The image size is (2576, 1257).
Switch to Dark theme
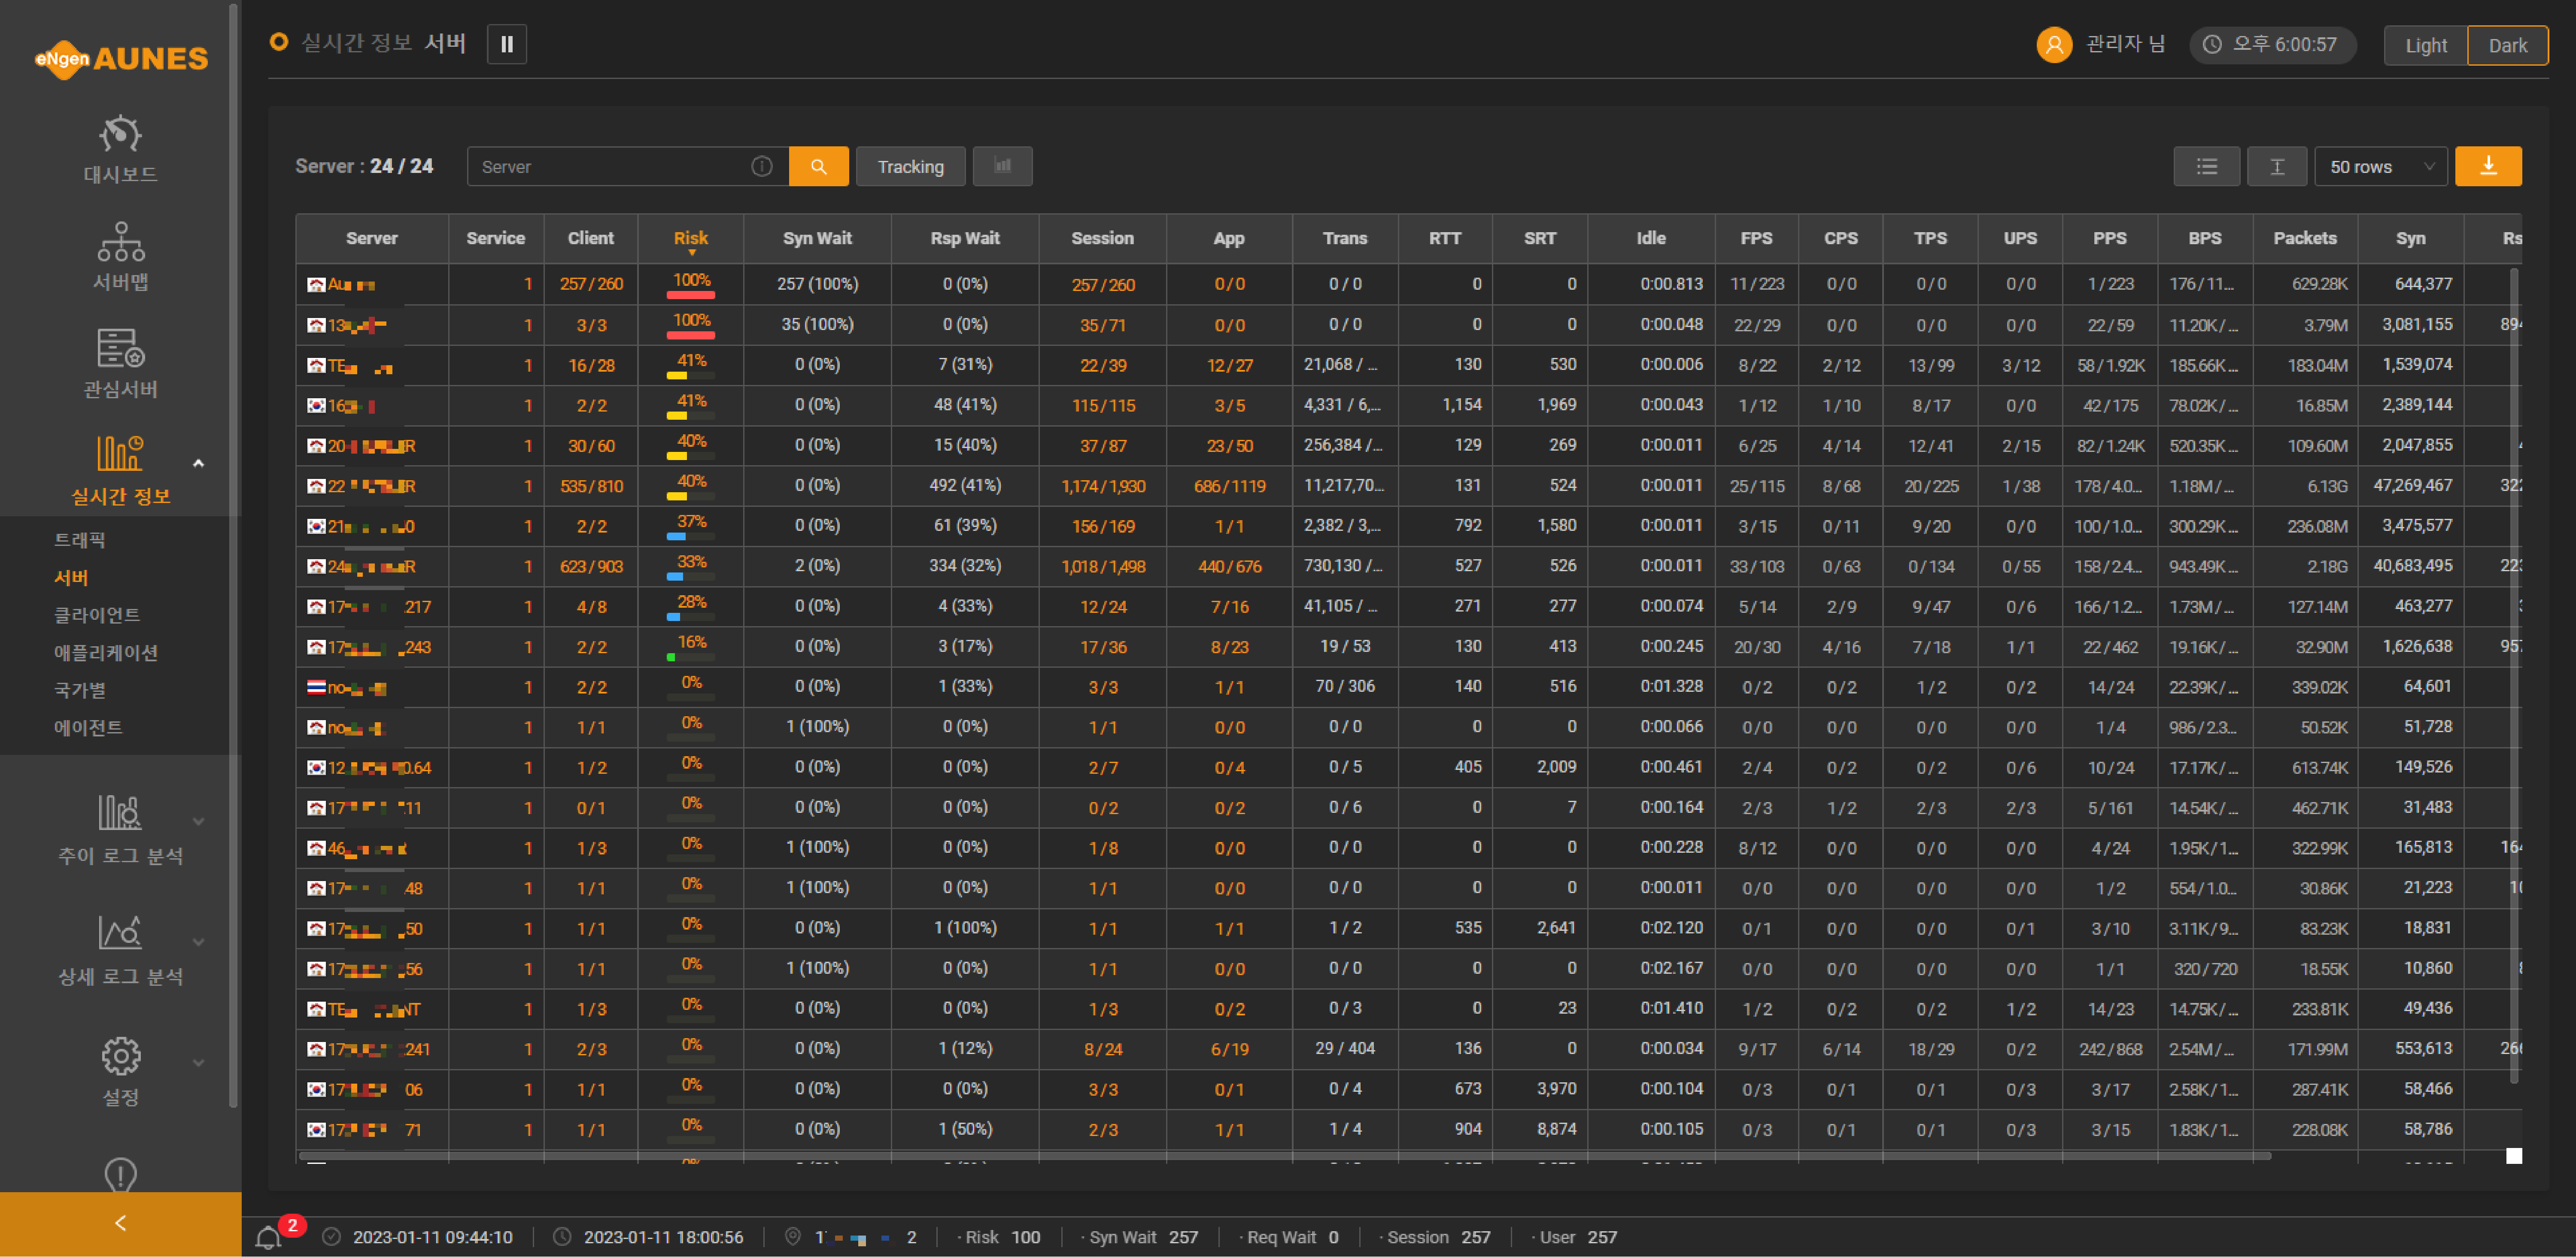pyautogui.click(x=2507, y=46)
